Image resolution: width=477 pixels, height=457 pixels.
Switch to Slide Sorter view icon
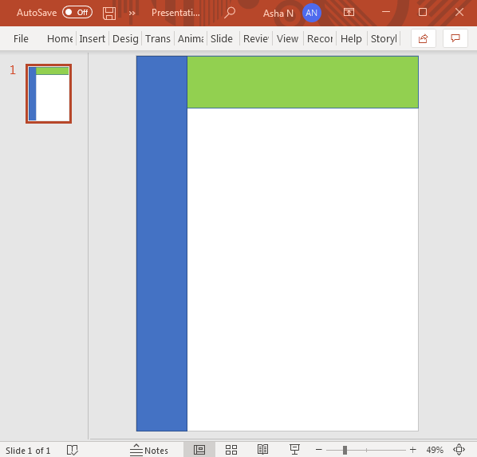coord(231,450)
